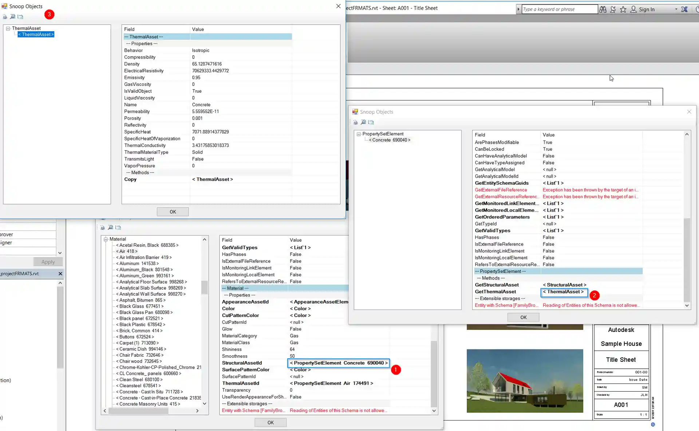
Task: Select the print icon in Snoop Objects toolbar
Action: click(x=5, y=16)
